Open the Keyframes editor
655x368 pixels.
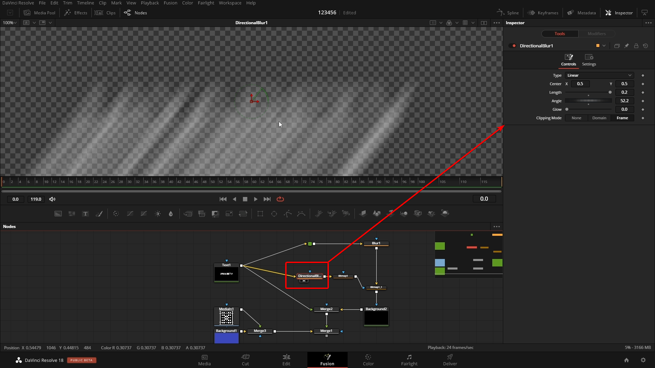(x=543, y=13)
